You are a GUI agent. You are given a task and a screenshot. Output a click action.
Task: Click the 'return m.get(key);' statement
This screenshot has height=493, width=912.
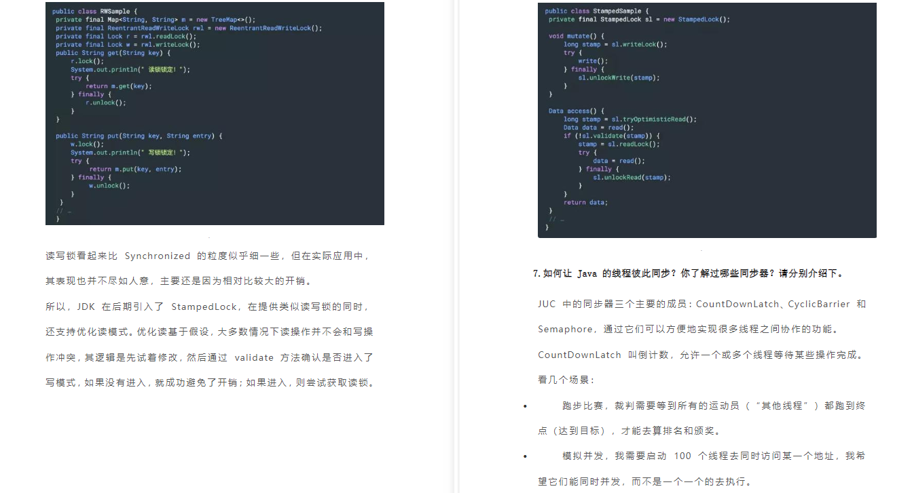click(x=118, y=86)
